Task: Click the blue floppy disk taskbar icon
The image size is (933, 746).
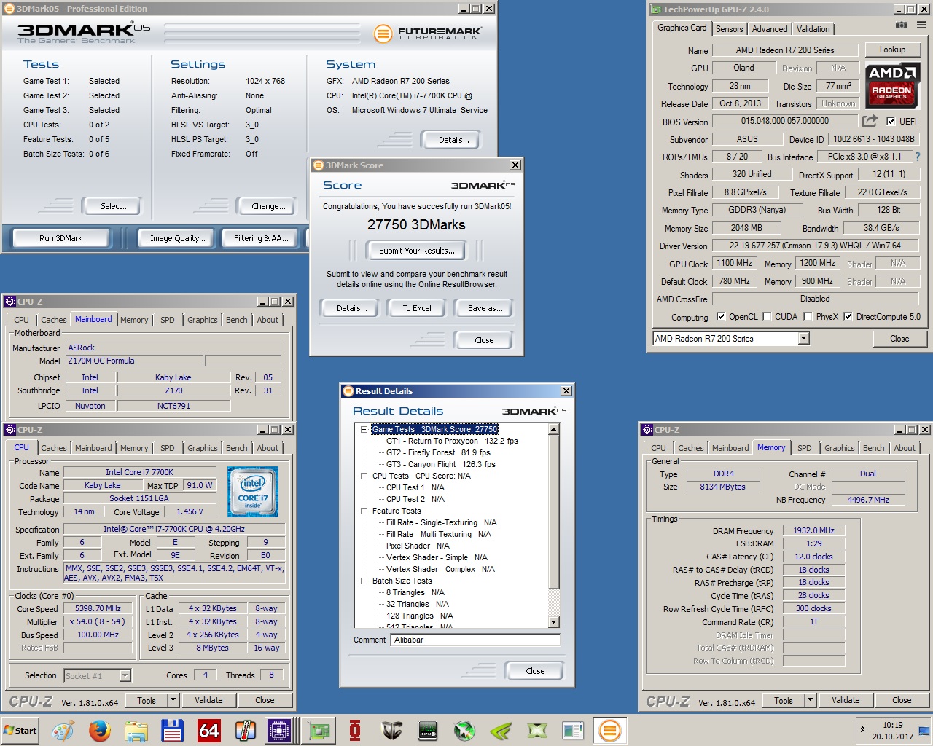Action: (x=172, y=731)
